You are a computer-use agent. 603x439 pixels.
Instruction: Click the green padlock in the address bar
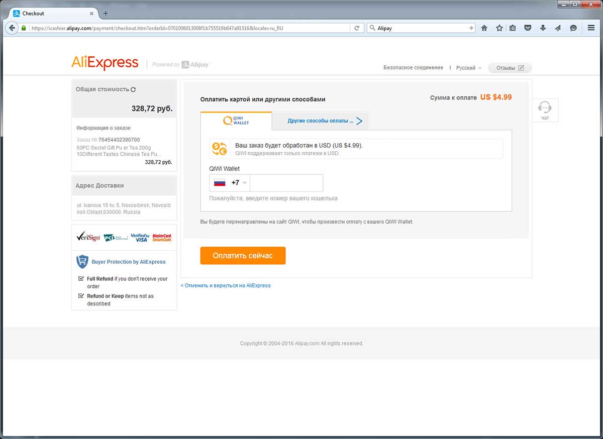pos(24,28)
